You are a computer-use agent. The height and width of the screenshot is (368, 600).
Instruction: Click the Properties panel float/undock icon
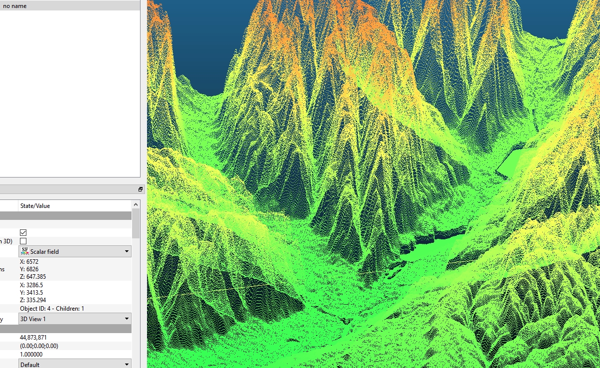click(141, 189)
